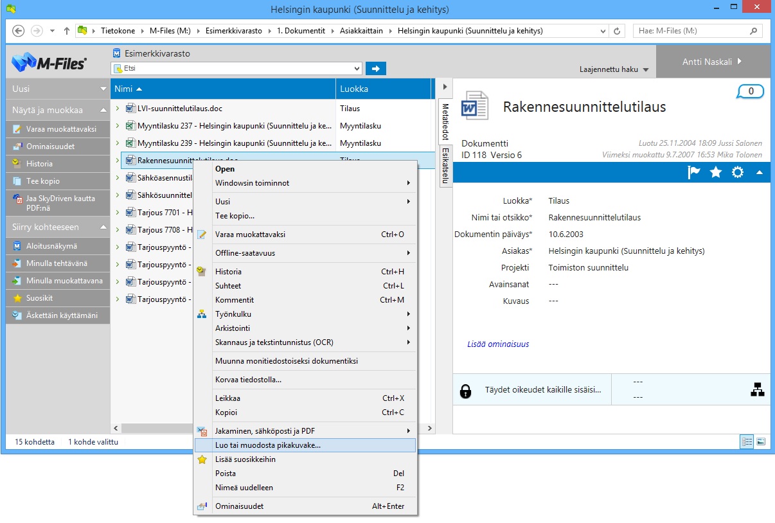775x523 pixels.
Task: Select Kopioi in the context menu
Action: pyautogui.click(x=306, y=412)
